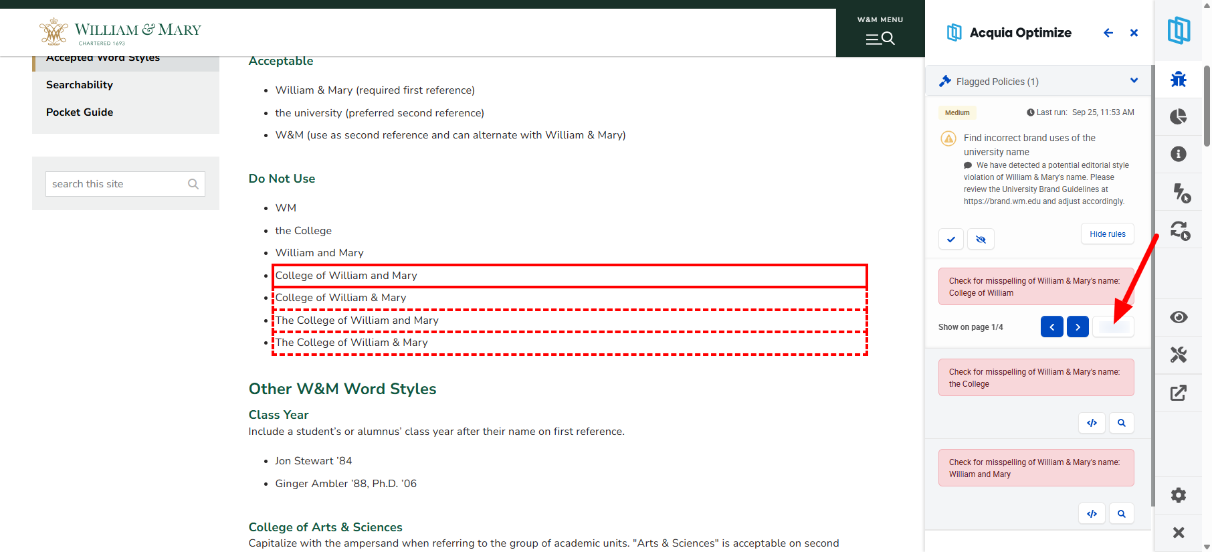Viewport: 1212px width, 552px height.
Task: Click the Medium severity badge
Action: click(x=957, y=112)
